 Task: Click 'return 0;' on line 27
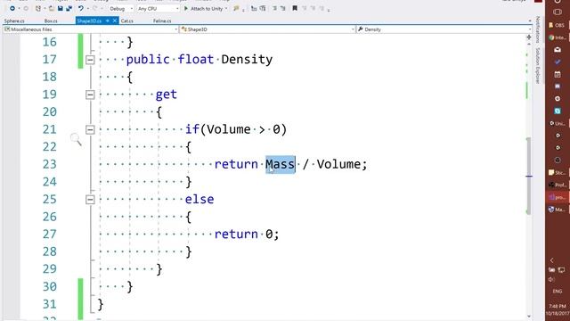click(247, 234)
